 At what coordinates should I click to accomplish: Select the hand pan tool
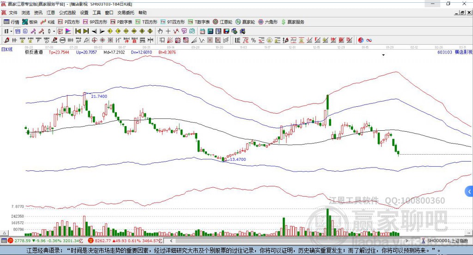pyautogui.click(x=160, y=31)
